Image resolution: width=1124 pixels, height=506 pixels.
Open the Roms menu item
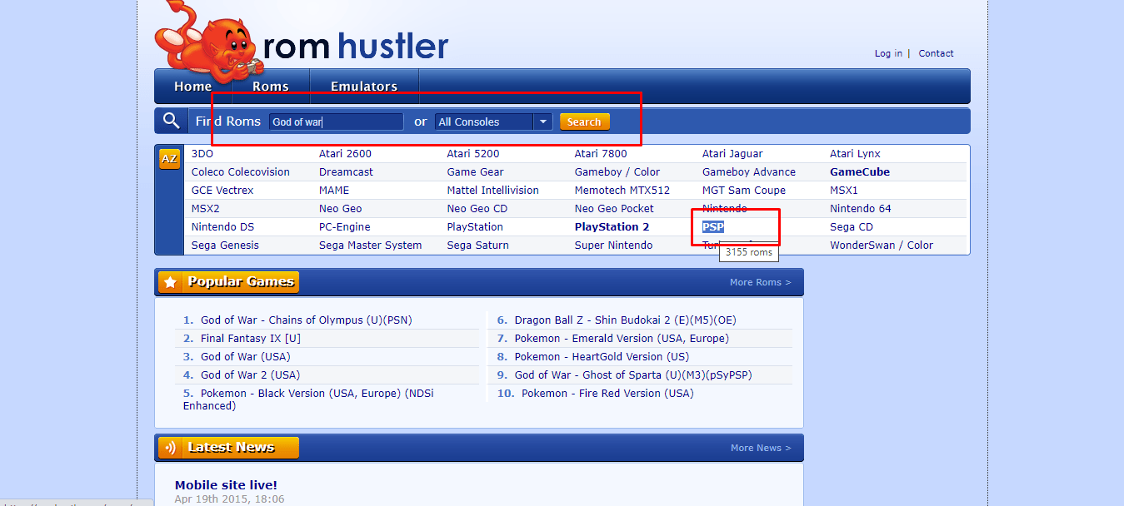coord(271,87)
